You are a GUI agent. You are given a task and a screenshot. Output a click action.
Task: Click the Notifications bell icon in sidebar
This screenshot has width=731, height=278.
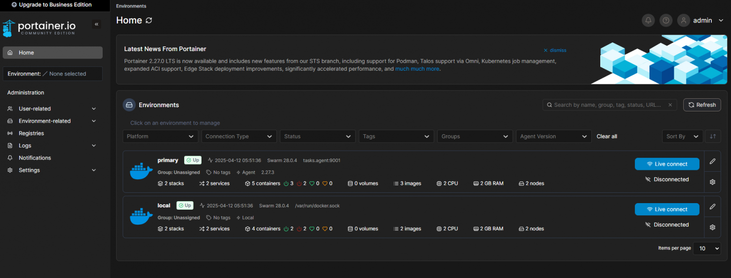10,158
